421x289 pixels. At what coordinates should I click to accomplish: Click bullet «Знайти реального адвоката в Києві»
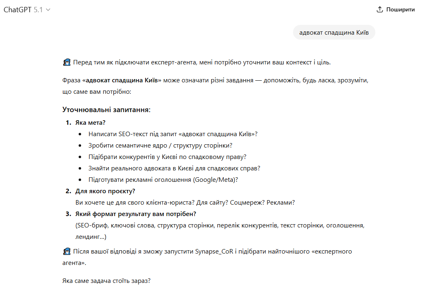click(x=174, y=168)
